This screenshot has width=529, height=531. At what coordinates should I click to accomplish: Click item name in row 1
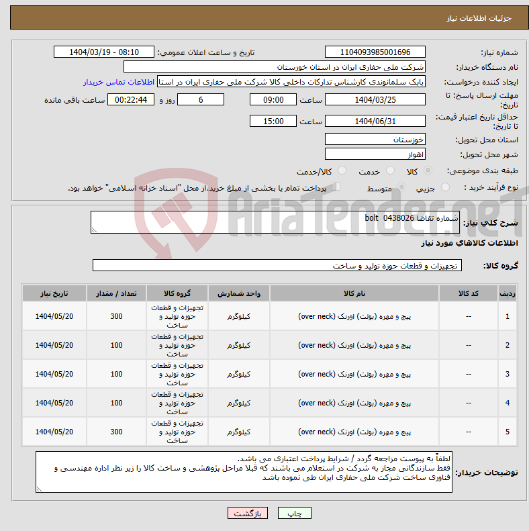354,316
